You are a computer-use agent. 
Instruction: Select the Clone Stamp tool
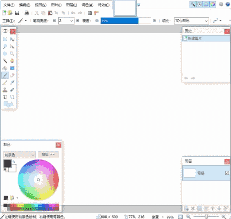click(x=5, y=90)
